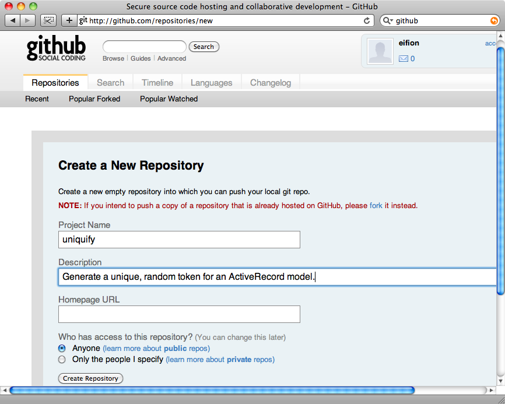Click the orange snapback icon in the search field
The height and width of the screenshot is (404, 505).
(x=494, y=20)
